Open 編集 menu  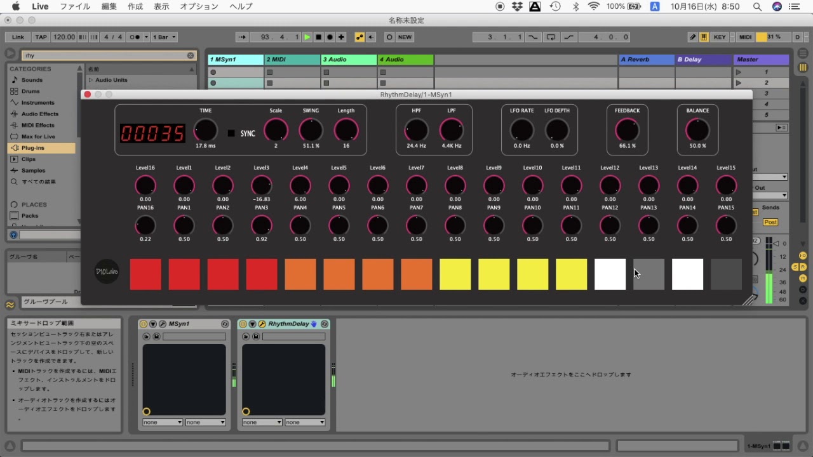click(109, 6)
